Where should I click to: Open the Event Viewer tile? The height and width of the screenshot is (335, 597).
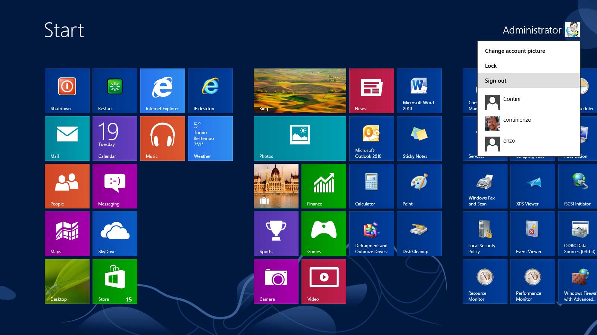tap(532, 233)
